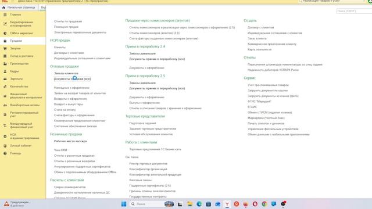Open Торговые предложения 1С:Бизнес-сеть link
Image resolution: width=372 pixels, height=209 pixels.
pos(155,149)
